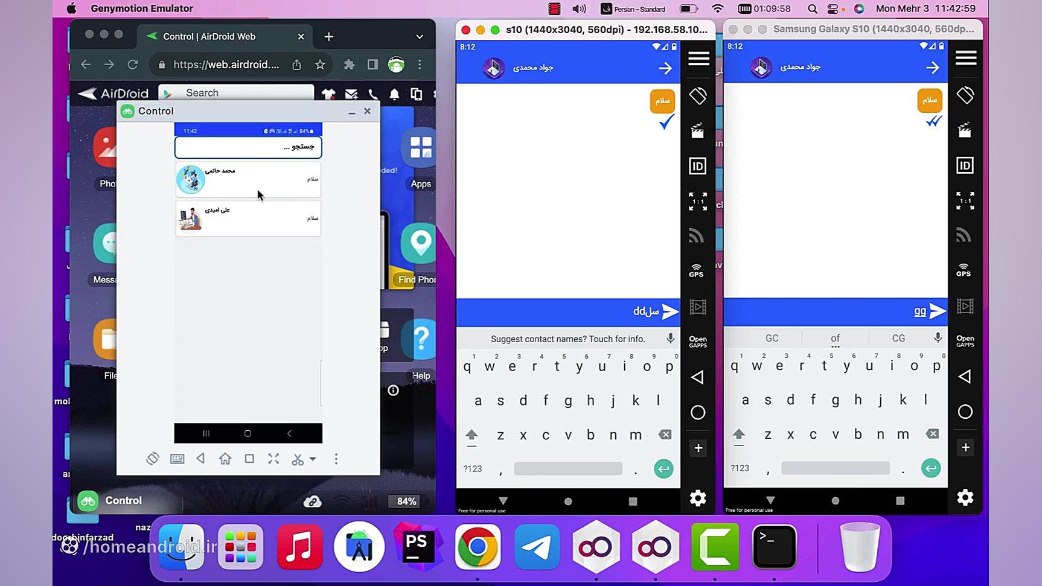1042x586 pixels.
Task: Open Terminal from the Dock
Action: [774, 547]
